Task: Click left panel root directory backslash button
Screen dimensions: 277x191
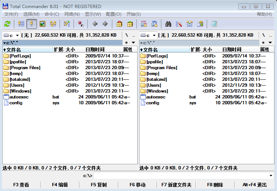Action: coord(127,35)
